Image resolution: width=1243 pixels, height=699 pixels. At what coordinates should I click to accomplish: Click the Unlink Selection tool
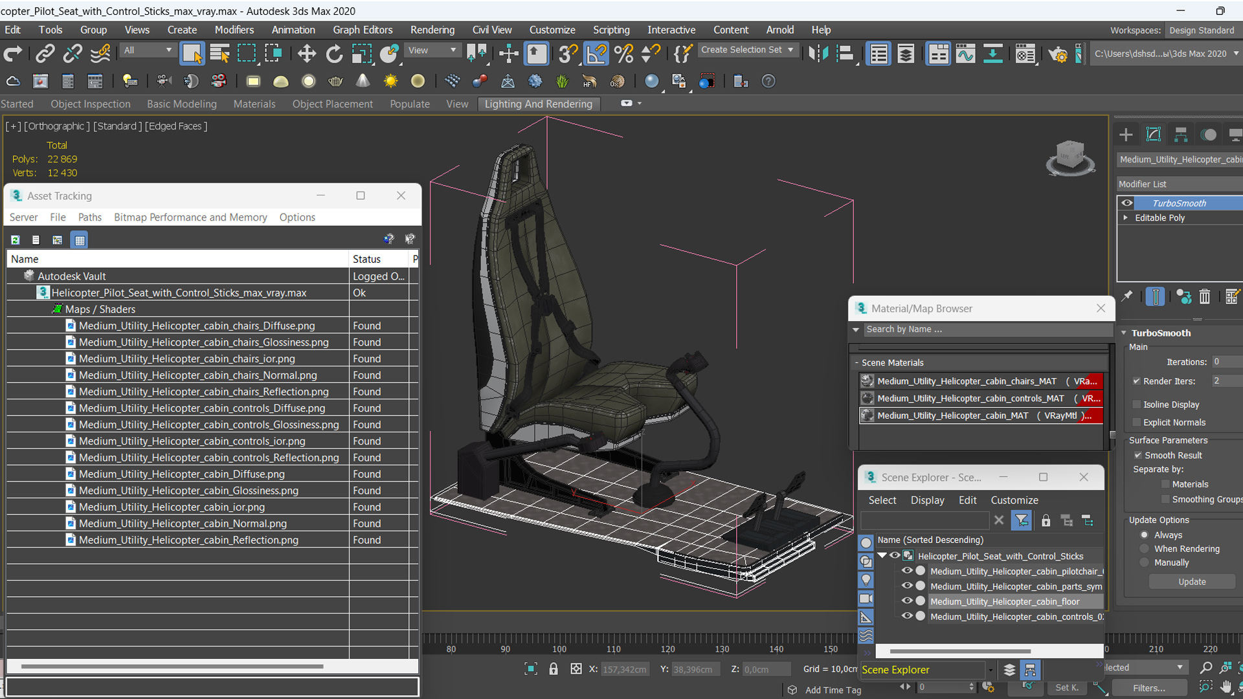click(x=73, y=54)
